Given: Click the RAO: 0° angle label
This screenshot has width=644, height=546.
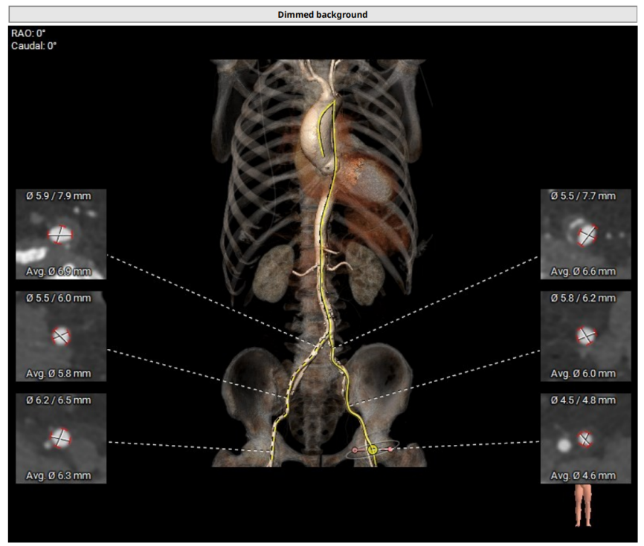Looking at the screenshot, I should (28, 33).
